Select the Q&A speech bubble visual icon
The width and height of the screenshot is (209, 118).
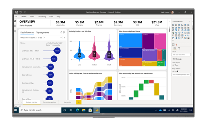click(179, 38)
